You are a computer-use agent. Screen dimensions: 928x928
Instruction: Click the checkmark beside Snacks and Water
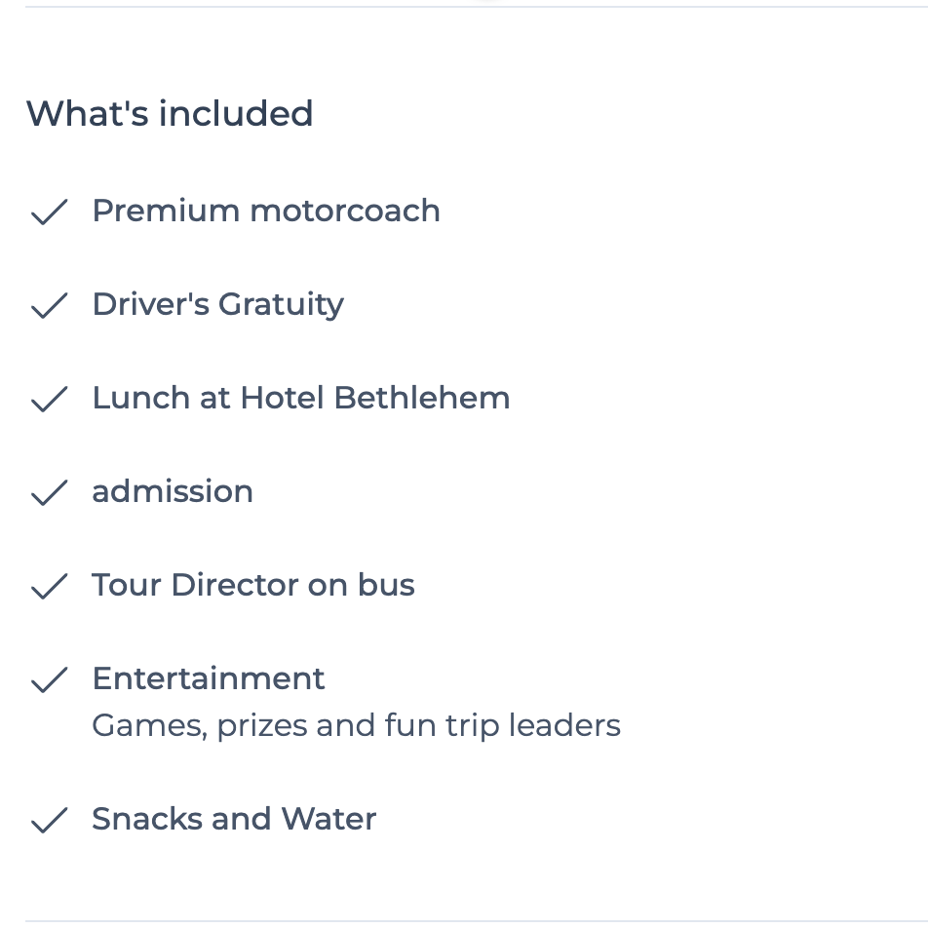click(49, 820)
